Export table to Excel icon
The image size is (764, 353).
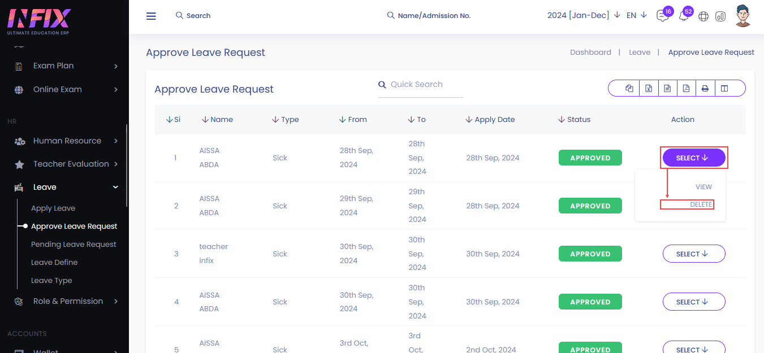click(x=649, y=89)
